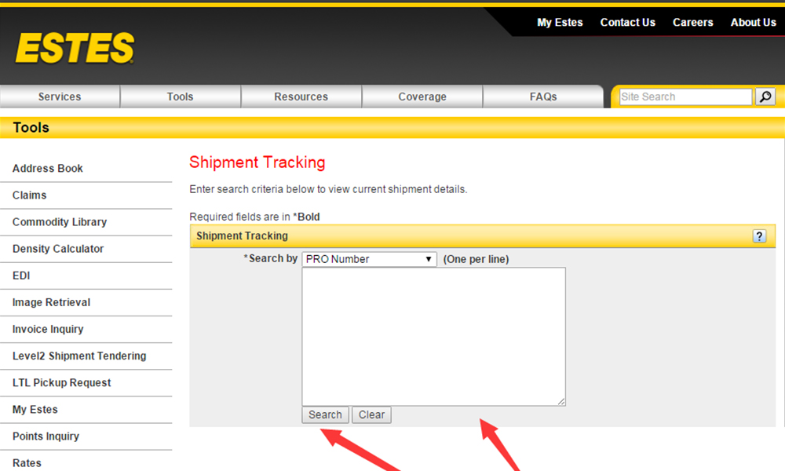
Task: Click the Clear button
Action: 371,415
